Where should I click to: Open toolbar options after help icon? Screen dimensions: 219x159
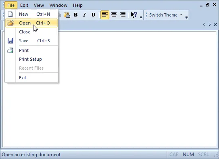[141, 17]
